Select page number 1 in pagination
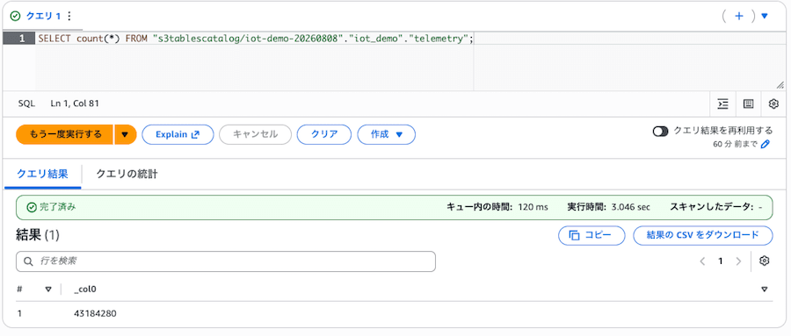Image resolution: width=791 pixels, height=336 pixels. (721, 261)
